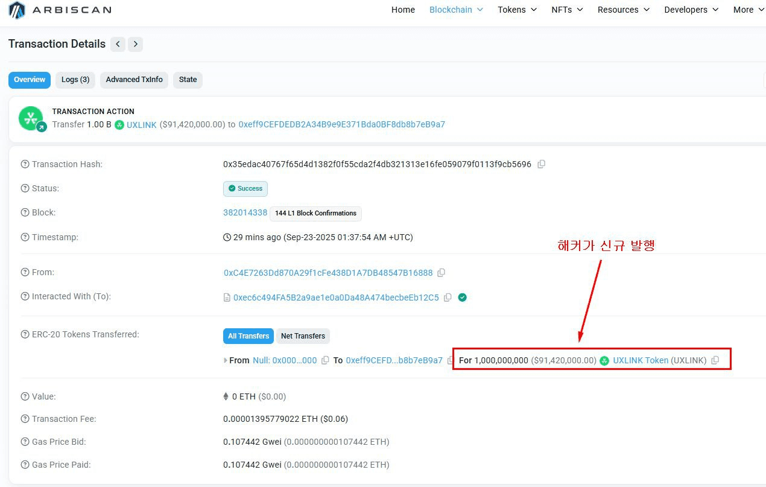This screenshot has width=766, height=487.
Task: Click the Success status badge
Action: (245, 188)
